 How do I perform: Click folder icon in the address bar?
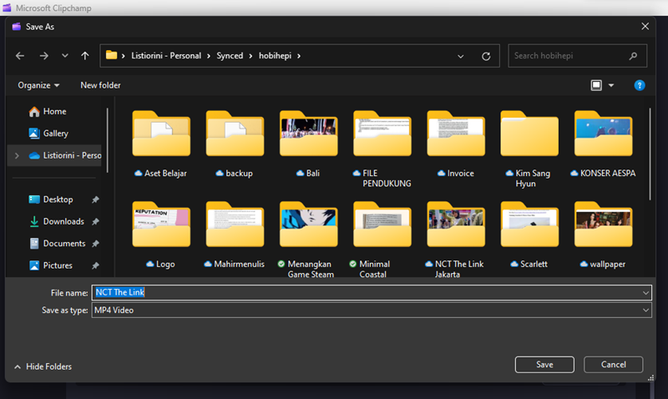pos(111,55)
